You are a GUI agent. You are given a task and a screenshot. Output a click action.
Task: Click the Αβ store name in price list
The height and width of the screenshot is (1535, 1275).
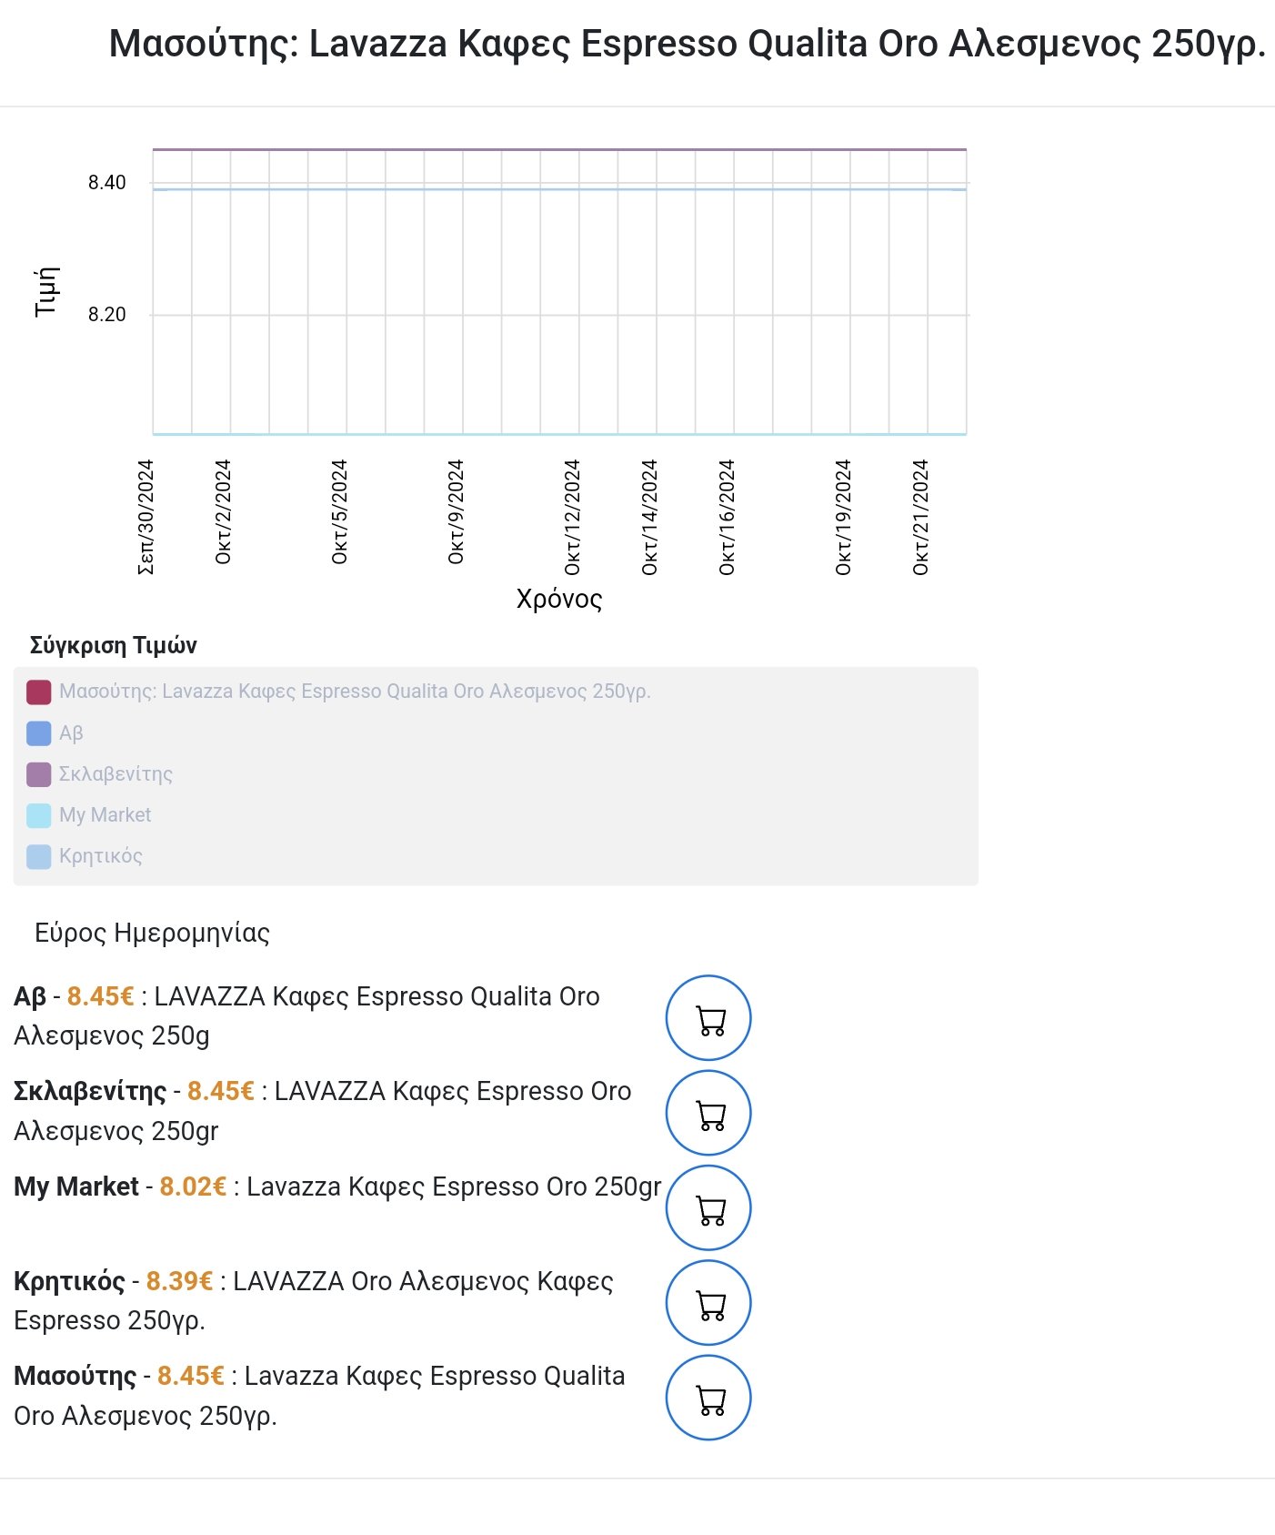point(30,996)
